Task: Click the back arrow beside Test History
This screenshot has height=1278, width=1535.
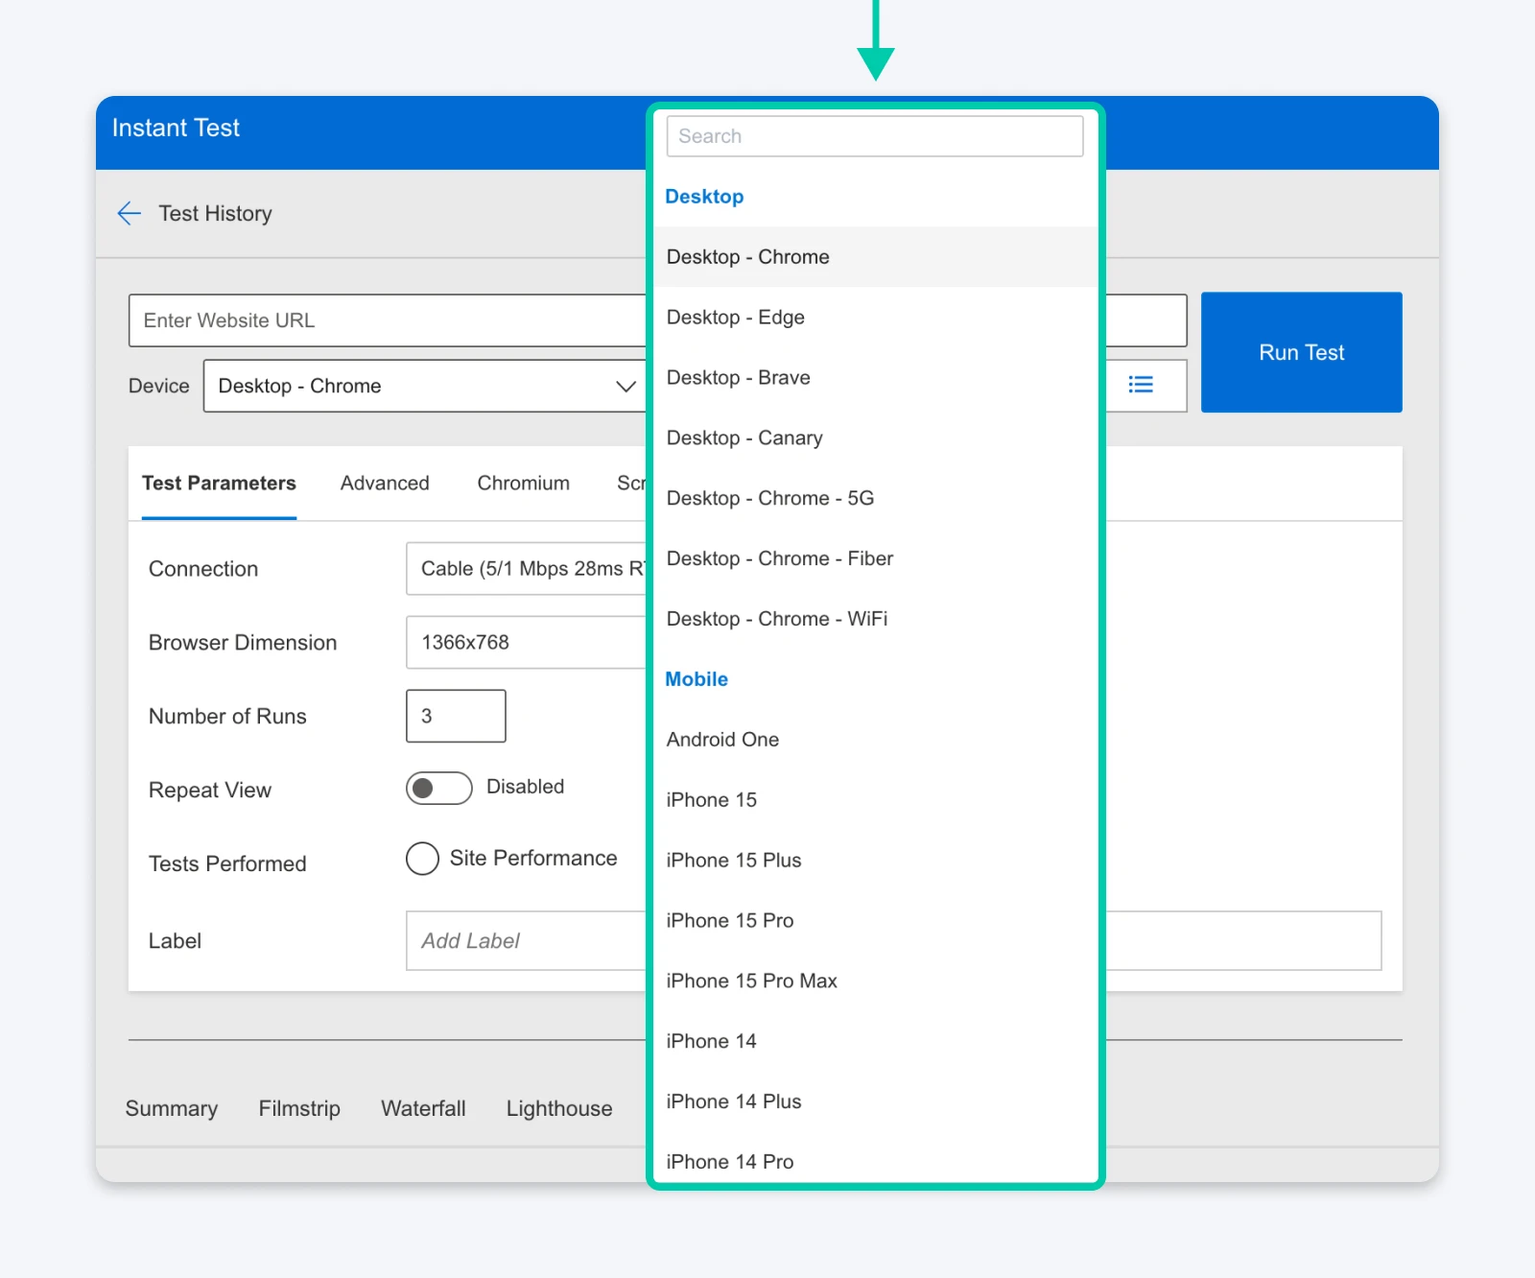Action: coord(129,213)
